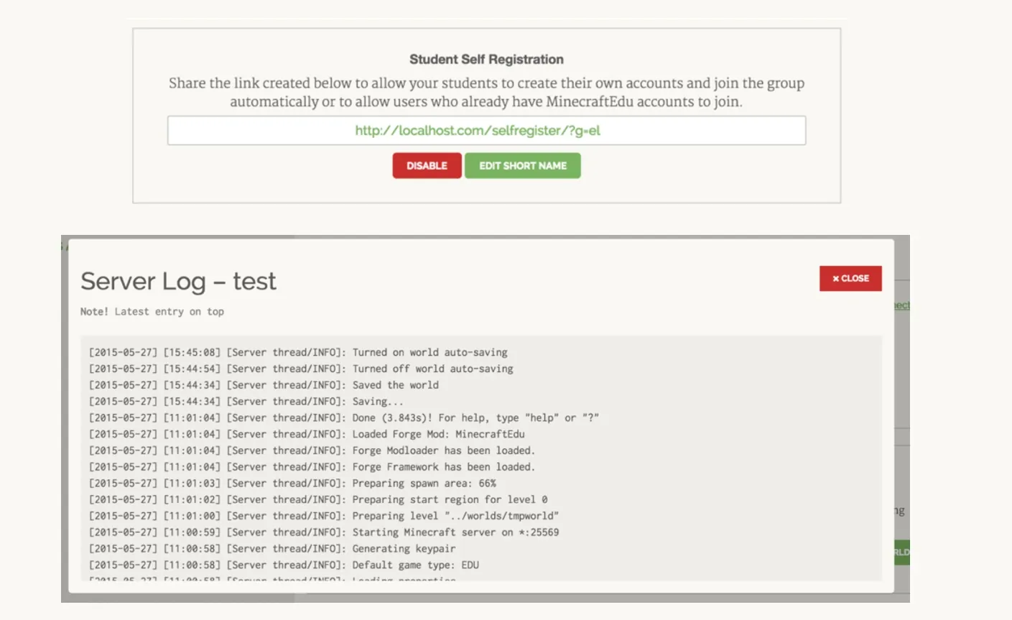This screenshot has height=620, width=1012.
Task: Click the 'Server Log – test' heading
Action: coord(178,281)
